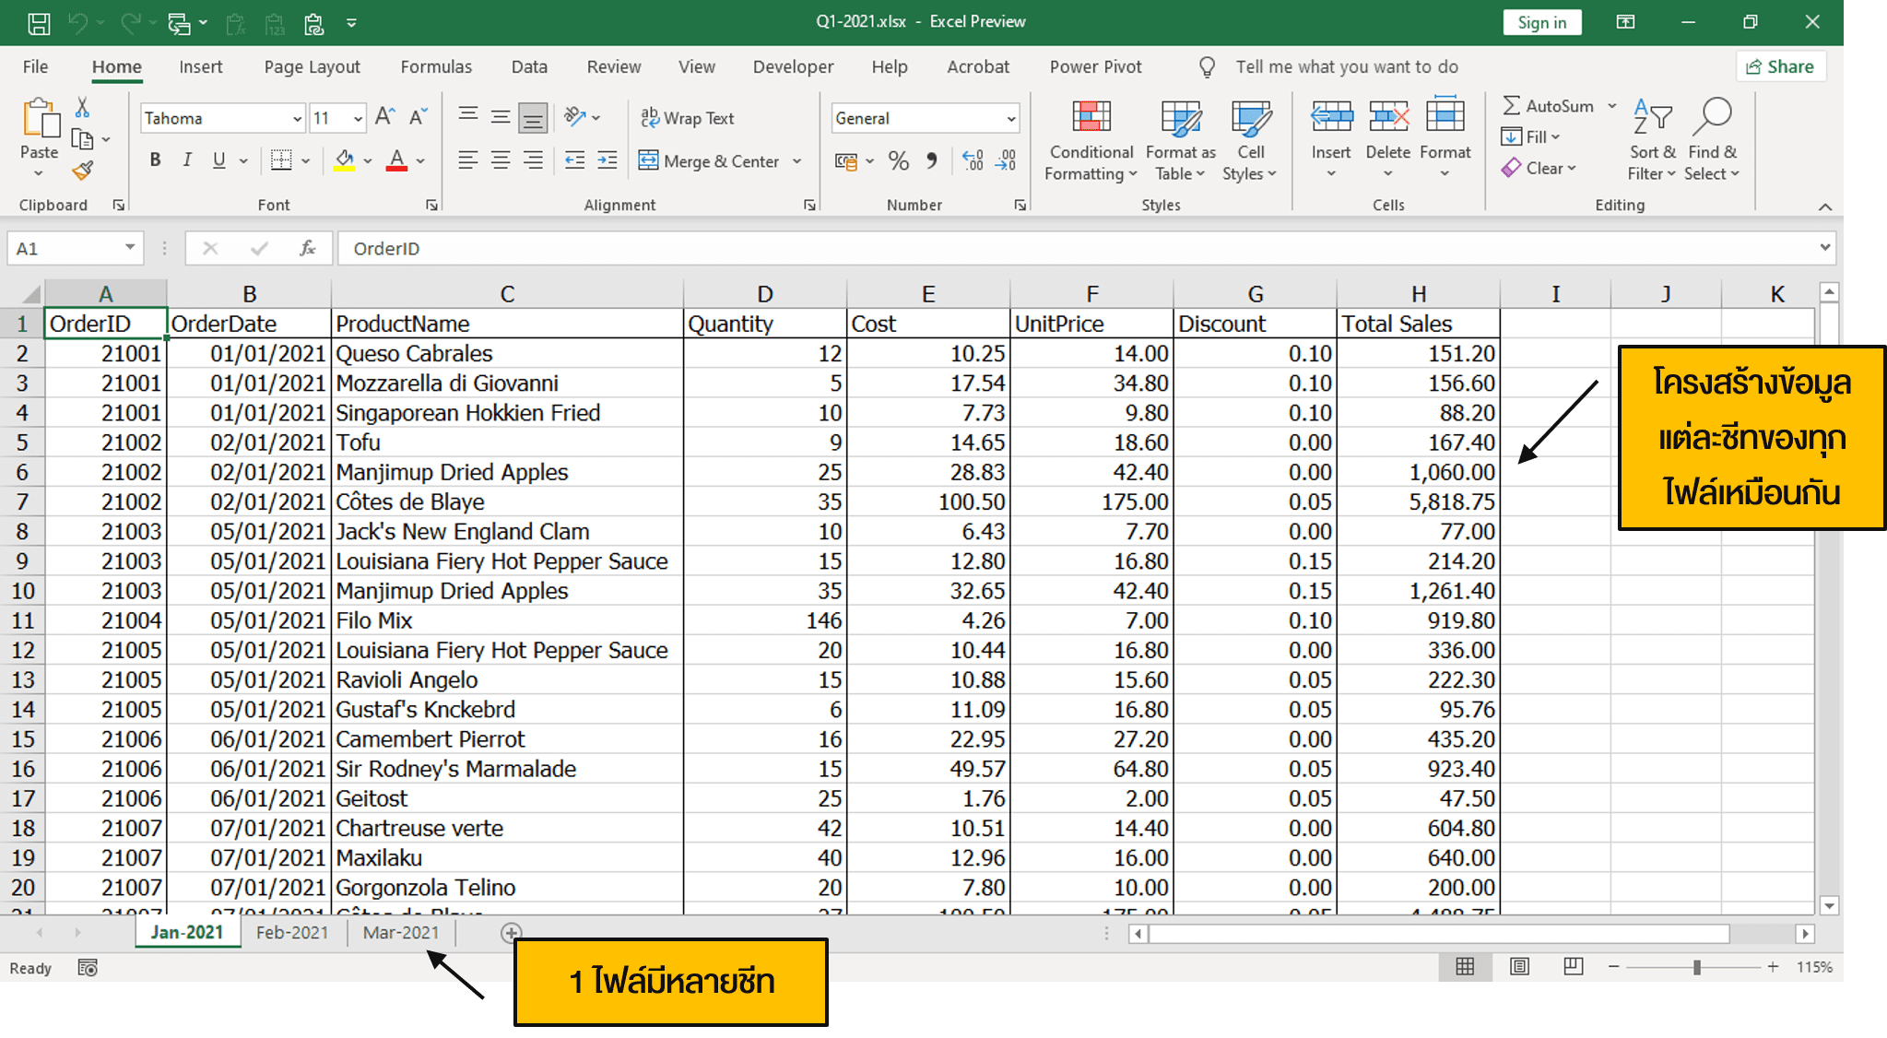
Task: Open Conditional Formatting in the Styles group
Action: click(x=1090, y=138)
